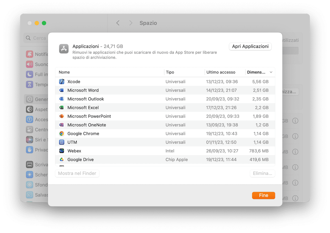The width and height of the screenshot is (330, 233).
Task: Select the Microsoft Word icon
Action: pyautogui.click(x=62, y=90)
